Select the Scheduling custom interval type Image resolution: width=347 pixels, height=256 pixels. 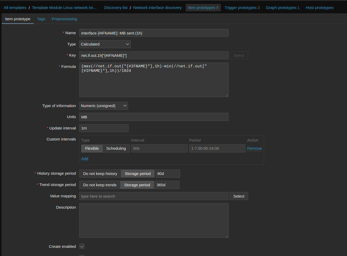click(116, 148)
